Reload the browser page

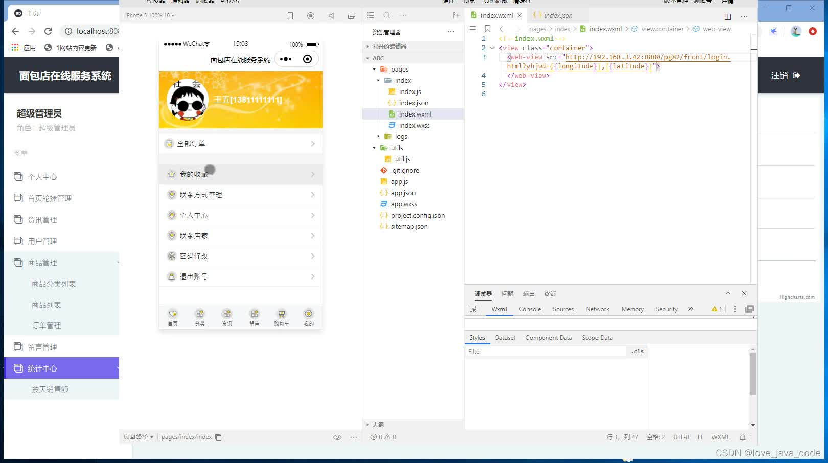(48, 31)
